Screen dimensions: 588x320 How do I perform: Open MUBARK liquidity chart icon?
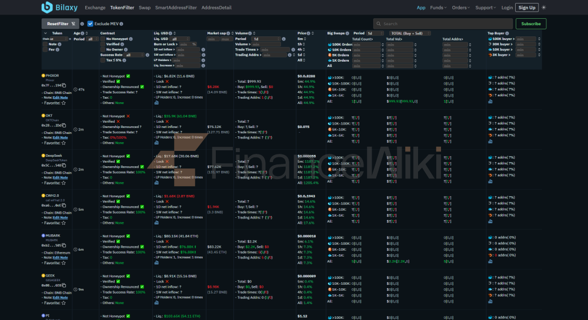click(x=156, y=262)
